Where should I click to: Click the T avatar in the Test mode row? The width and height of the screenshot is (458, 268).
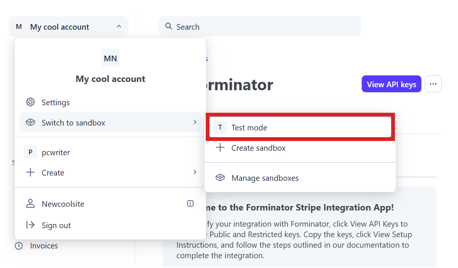[220, 127]
